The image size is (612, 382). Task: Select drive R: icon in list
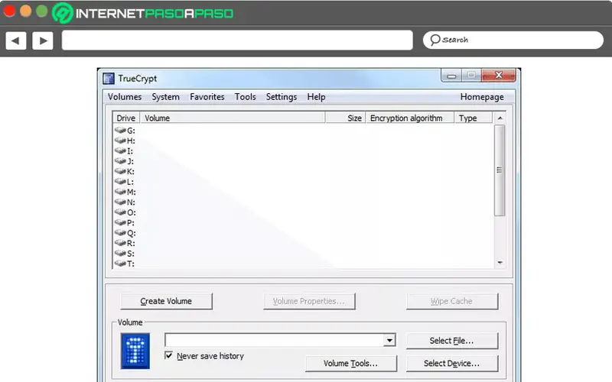pos(120,243)
